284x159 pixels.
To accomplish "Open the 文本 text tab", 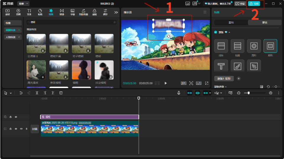I will point(29,12).
